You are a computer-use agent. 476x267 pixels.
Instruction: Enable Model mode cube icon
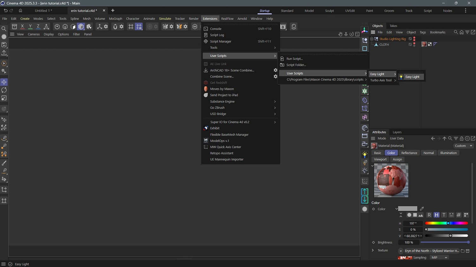coord(81,27)
